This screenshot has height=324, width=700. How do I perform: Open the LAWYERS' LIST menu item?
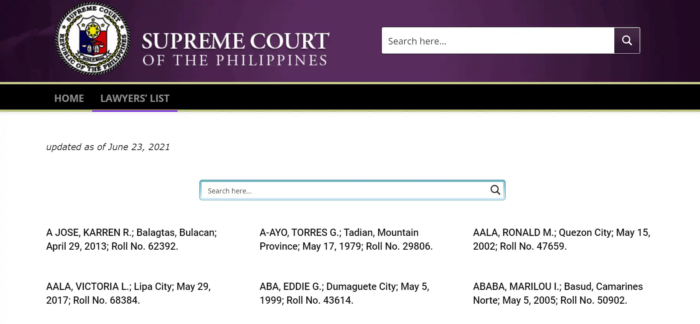pos(135,98)
